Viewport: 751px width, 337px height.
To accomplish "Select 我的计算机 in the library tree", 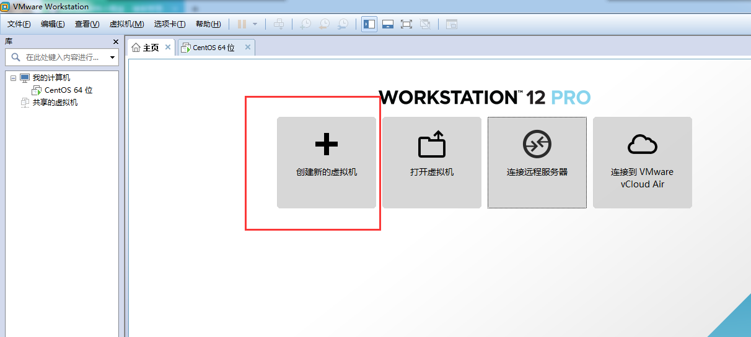I will (51, 78).
